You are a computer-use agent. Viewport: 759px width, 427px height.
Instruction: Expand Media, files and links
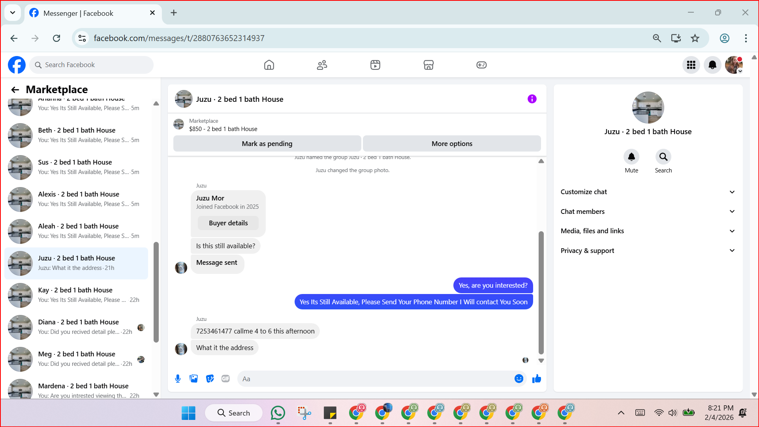coord(648,231)
